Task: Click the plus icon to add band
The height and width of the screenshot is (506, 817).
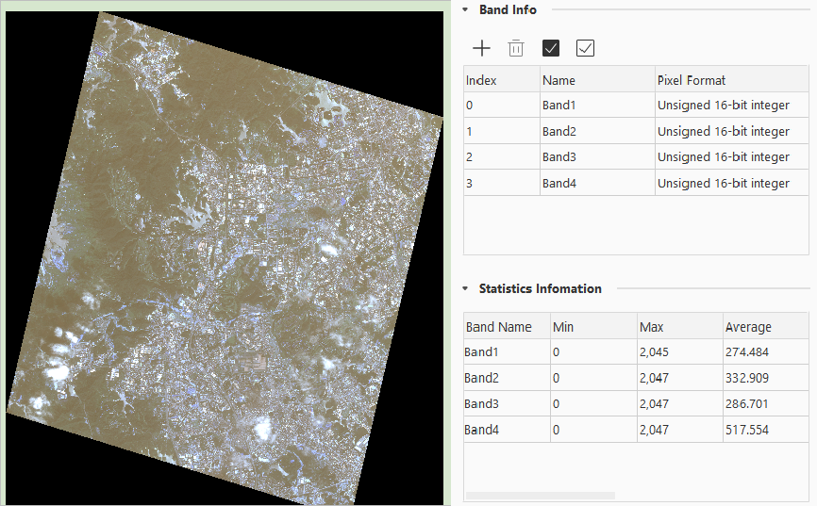Action: tap(481, 48)
